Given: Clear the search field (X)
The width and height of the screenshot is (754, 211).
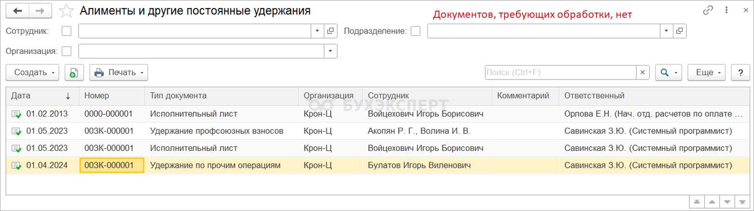Looking at the screenshot, I should (642, 72).
